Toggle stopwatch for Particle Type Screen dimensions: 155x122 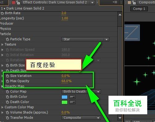[x=7, y=39]
